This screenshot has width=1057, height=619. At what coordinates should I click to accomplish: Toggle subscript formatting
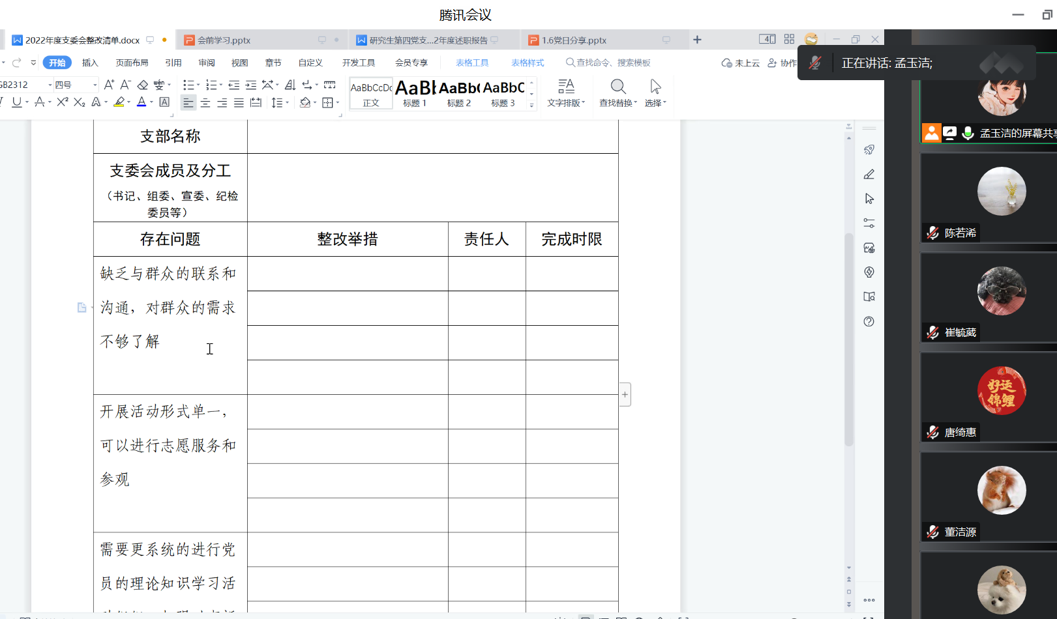pos(79,102)
